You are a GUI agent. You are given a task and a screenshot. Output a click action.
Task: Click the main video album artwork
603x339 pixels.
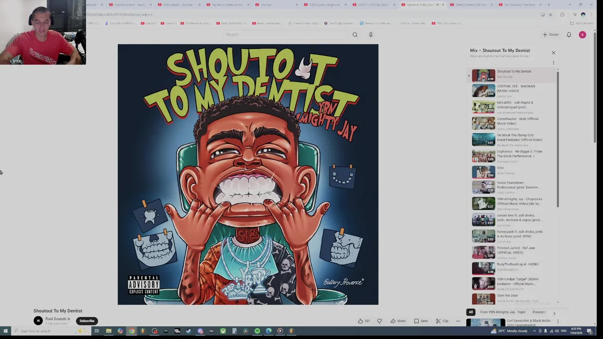pos(248,174)
